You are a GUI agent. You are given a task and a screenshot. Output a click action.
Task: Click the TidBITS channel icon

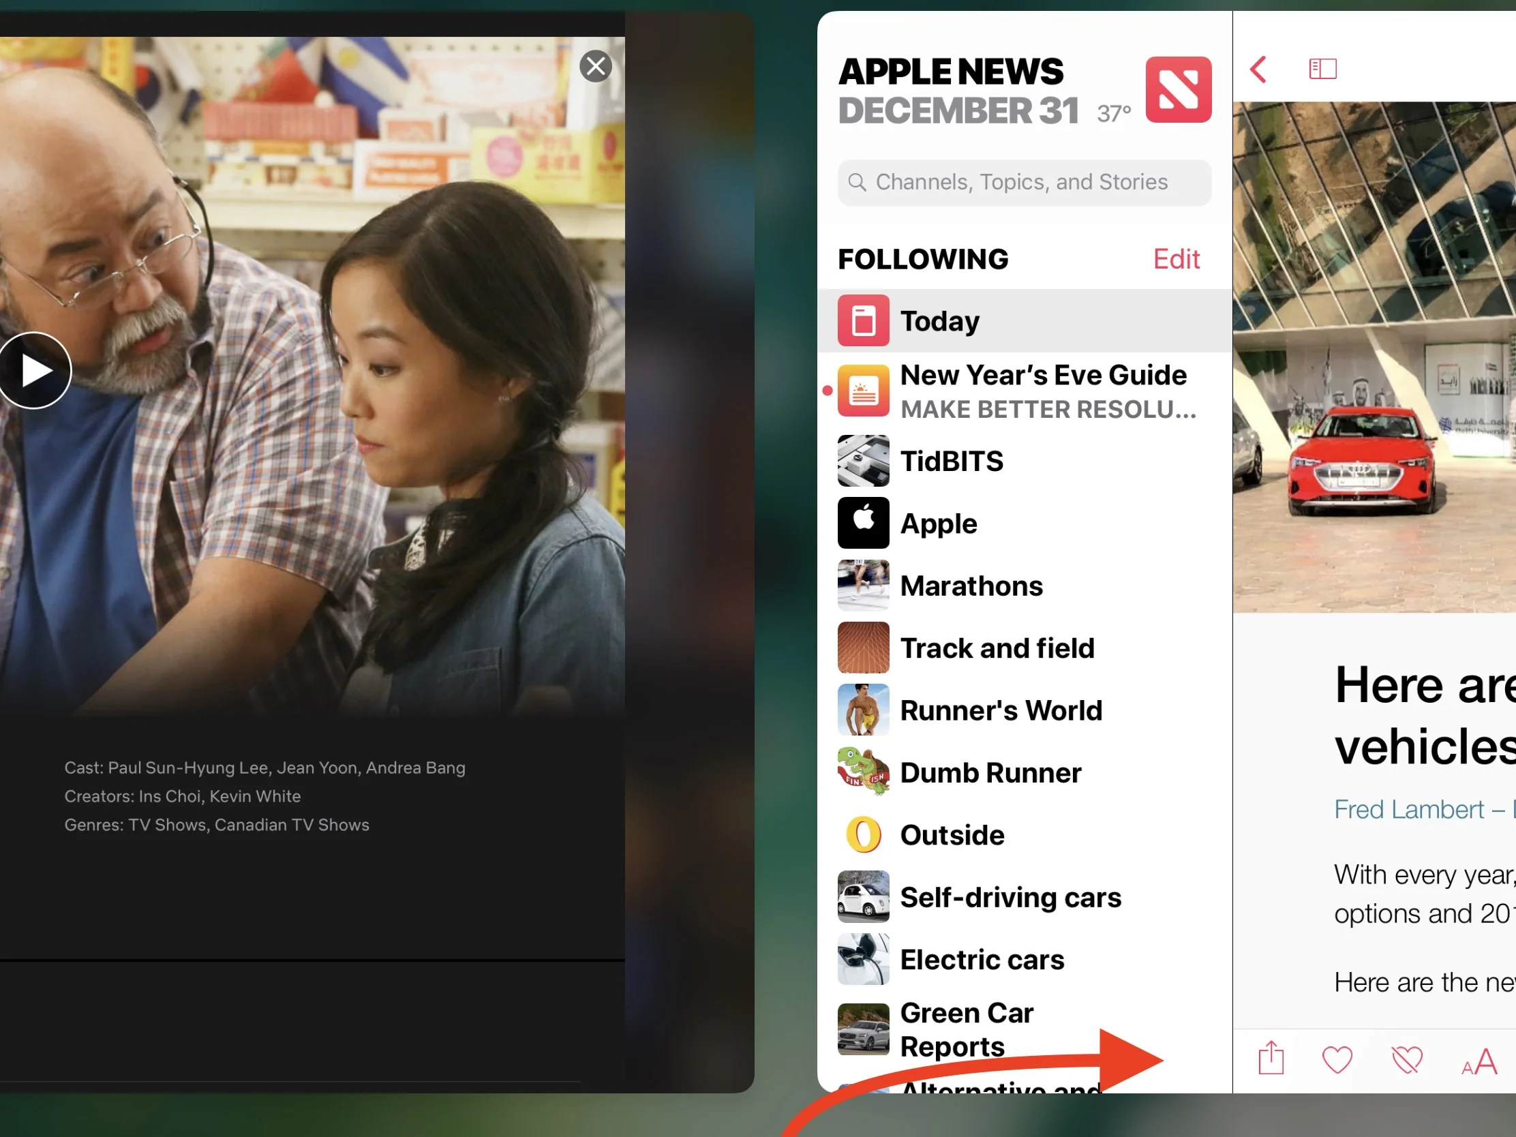864,461
